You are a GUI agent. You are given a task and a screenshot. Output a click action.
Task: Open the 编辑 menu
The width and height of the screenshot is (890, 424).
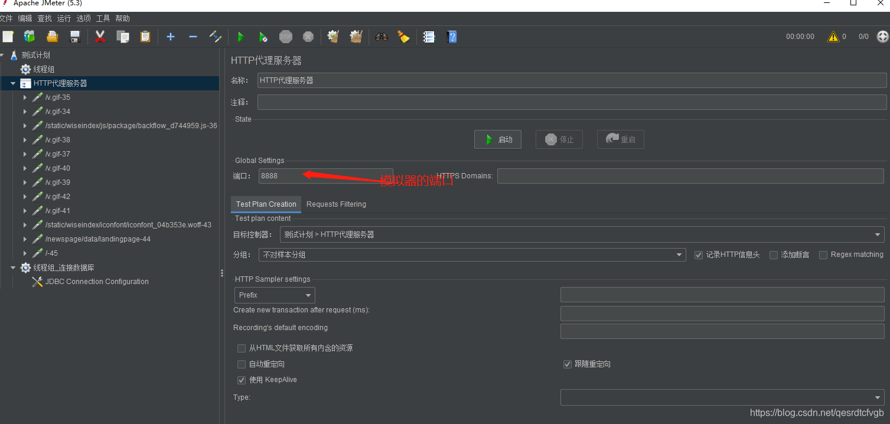coord(25,19)
